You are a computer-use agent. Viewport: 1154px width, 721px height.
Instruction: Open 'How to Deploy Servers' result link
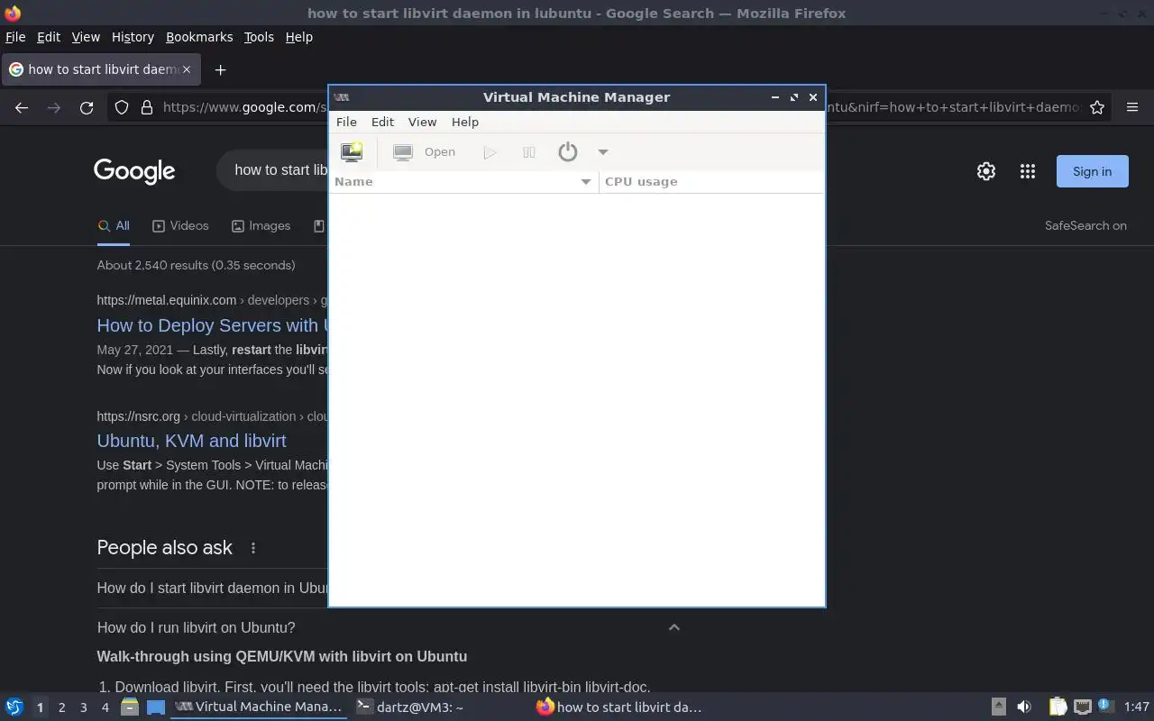pyautogui.click(x=212, y=325)
